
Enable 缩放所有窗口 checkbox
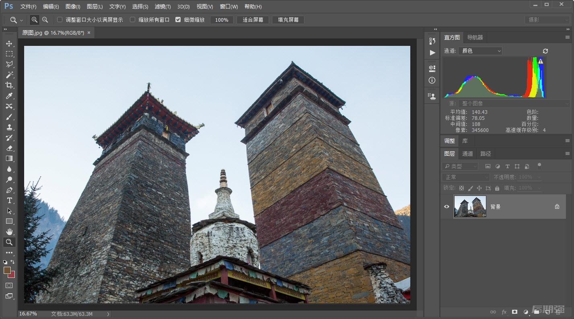point(132,20)
